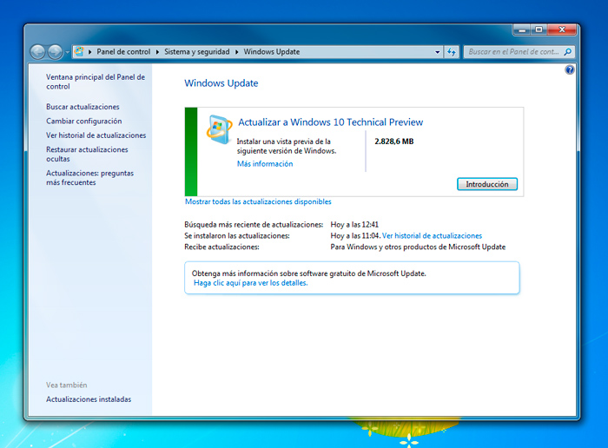The width and height of the screenshot is (608, 448).
Task: Click the search magnifier icon
Action: coord(568,51)
